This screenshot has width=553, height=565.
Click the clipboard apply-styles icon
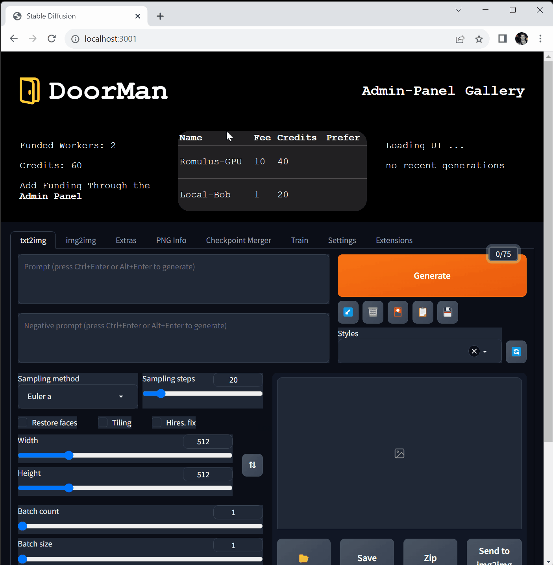coord(423,312)
